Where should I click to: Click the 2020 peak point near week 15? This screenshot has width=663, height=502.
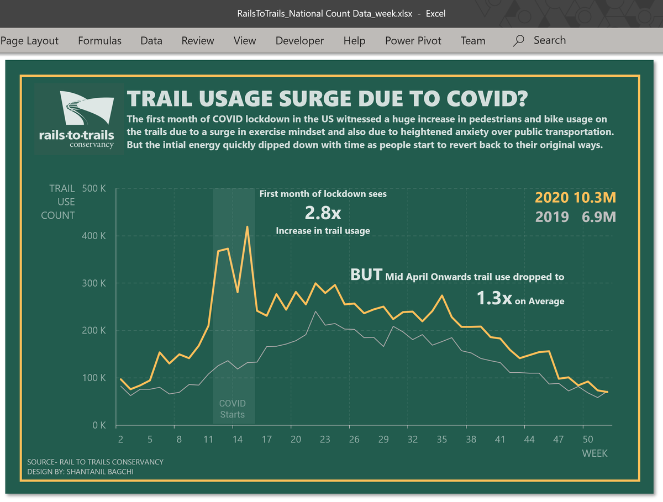click(247, 226)
